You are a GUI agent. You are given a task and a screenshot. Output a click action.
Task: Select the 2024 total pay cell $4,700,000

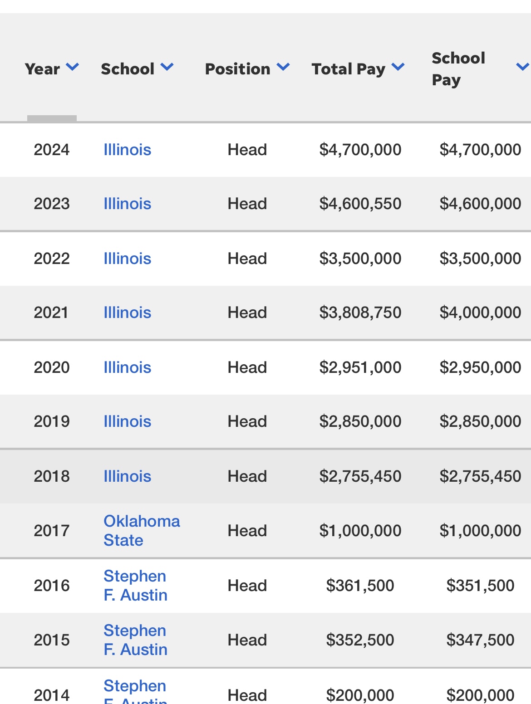(x=360, y=150)
